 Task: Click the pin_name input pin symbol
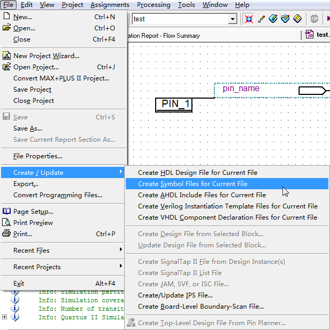click(x=312, y=91)
